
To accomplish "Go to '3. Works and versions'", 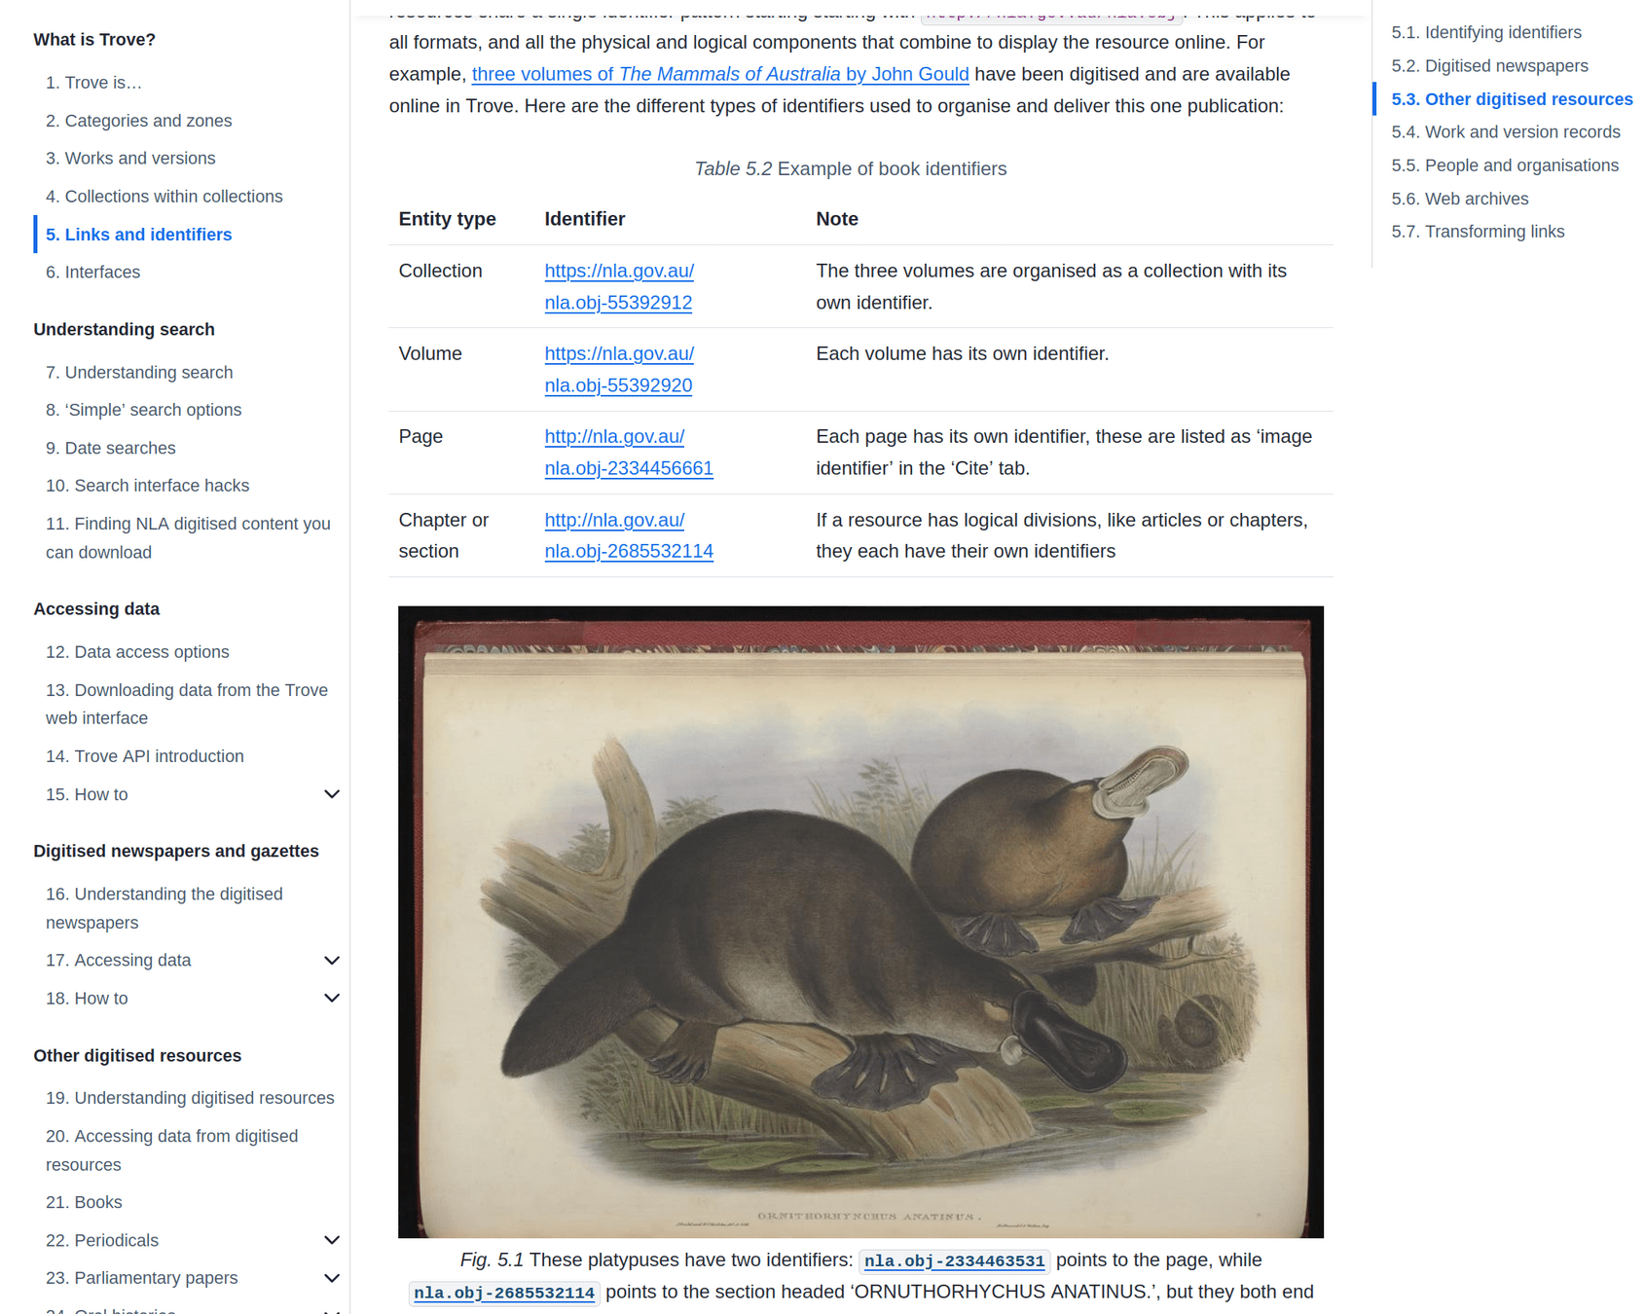I will (130, 158).
